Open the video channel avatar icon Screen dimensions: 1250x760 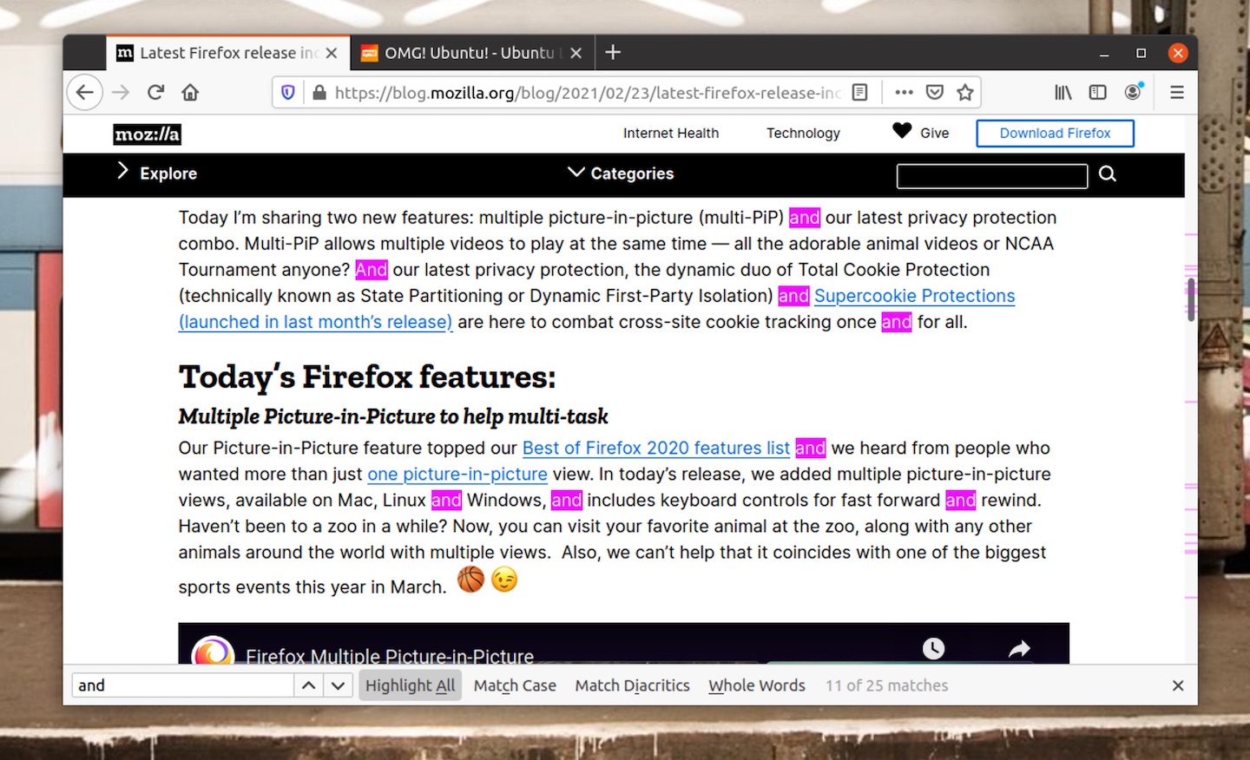tap(213, 652)
